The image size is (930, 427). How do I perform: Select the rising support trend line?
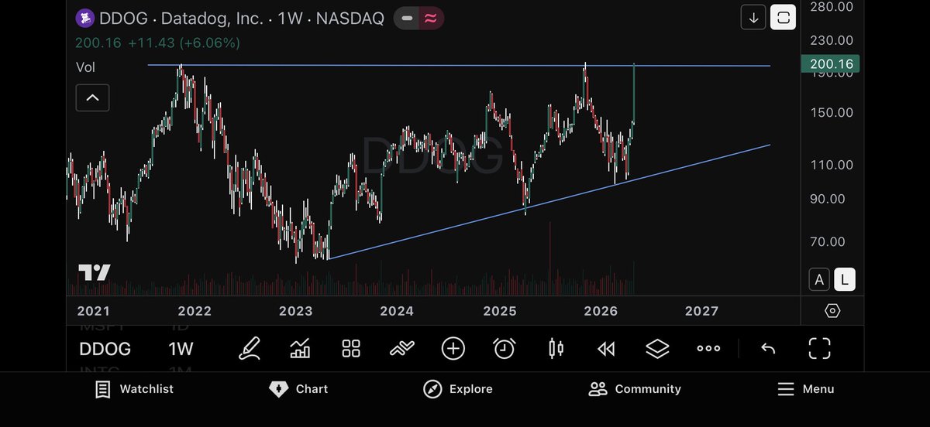[549, 202]
